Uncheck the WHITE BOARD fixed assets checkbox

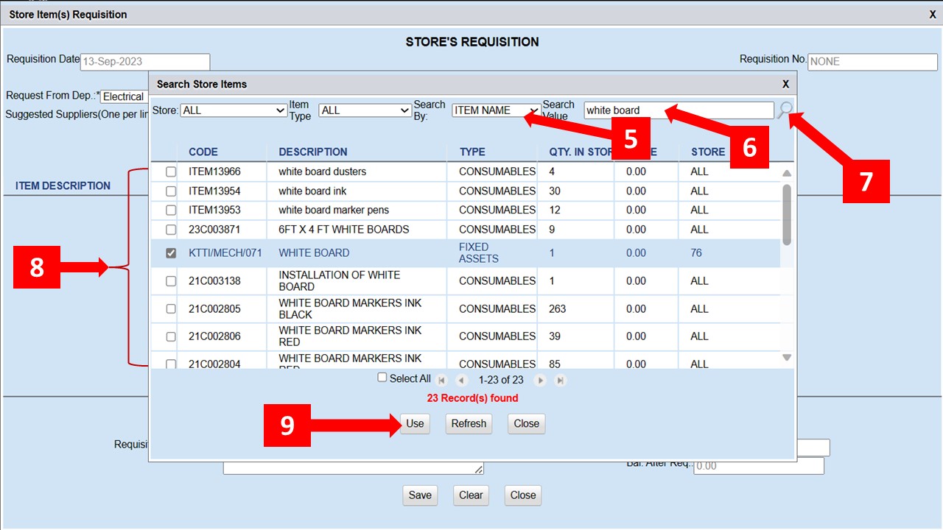point(171,253)
